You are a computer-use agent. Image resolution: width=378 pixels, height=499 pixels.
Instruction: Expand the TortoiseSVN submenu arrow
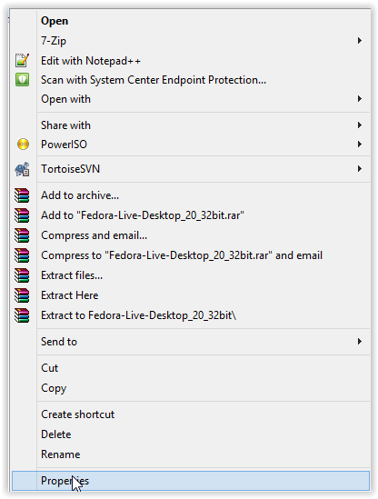pyautogui.click(x=360, y=169)
